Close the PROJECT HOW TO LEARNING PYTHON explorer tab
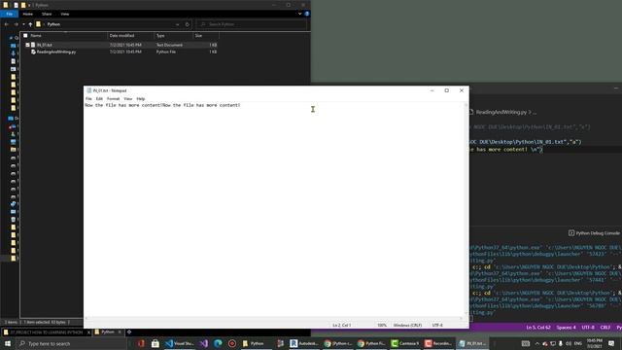 (88, 332)
